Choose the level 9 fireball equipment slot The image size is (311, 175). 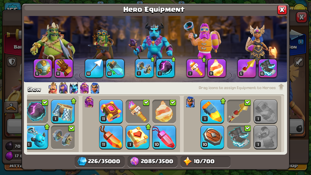[217, 68]
